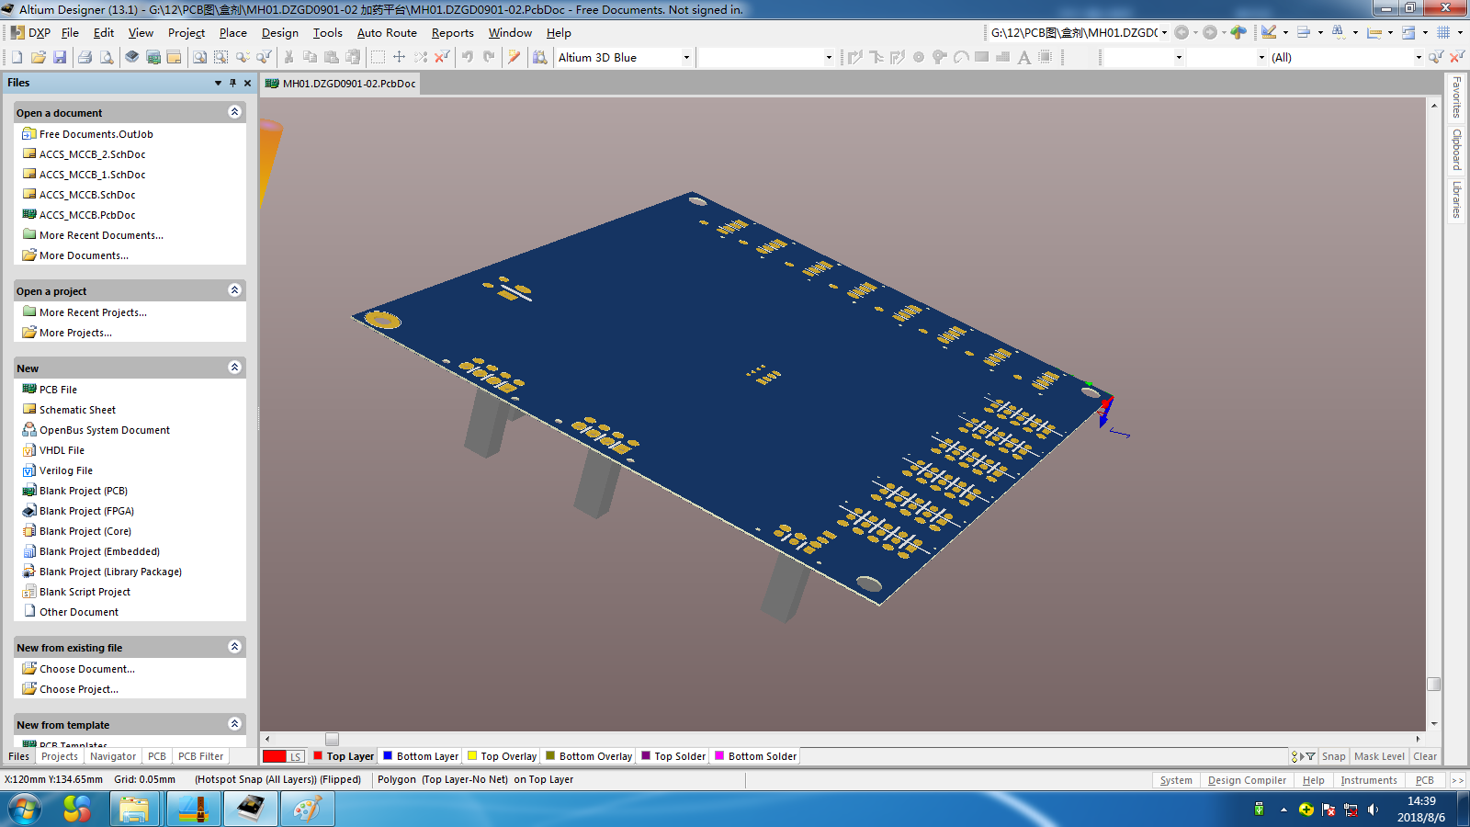Select the red Top Layer swatch tab
1470x827 pixels.
coord(344,756)
